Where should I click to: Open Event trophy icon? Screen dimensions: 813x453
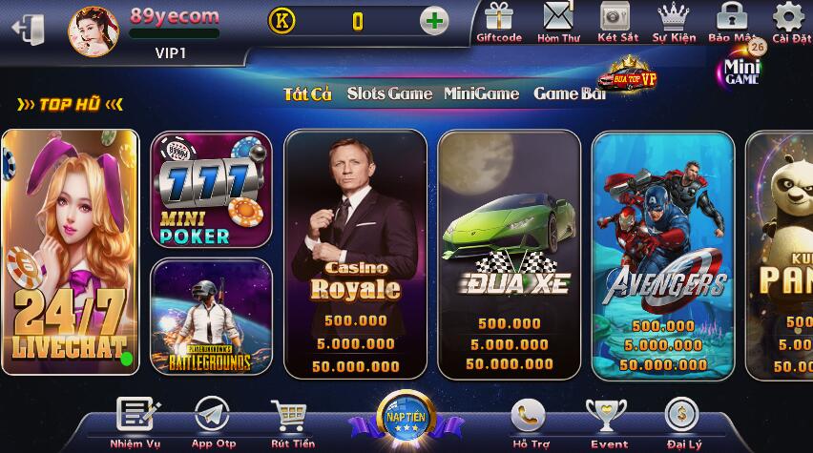606,415
